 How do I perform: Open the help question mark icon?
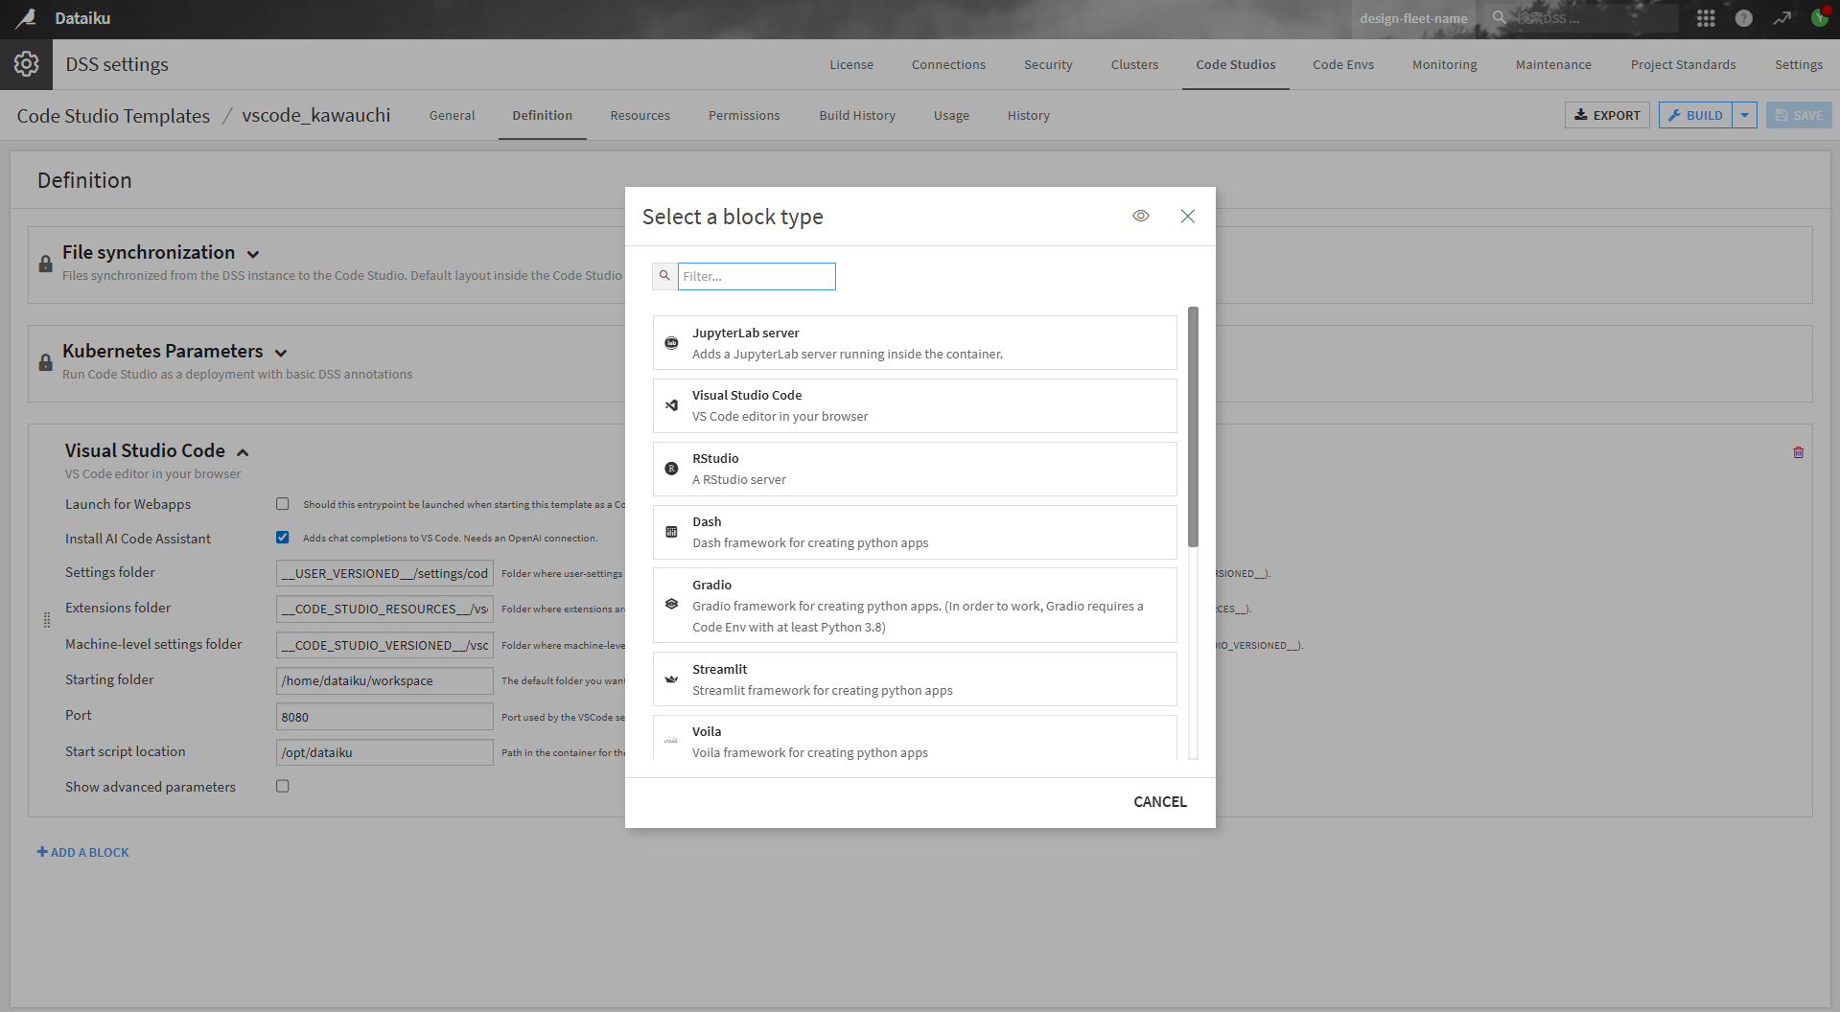[1743, 18]
